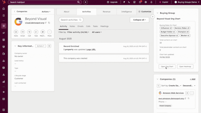Select the Notes activity tab
This screenshot has height=113, width=201.
pyautogui.click(x=72, y=26)
